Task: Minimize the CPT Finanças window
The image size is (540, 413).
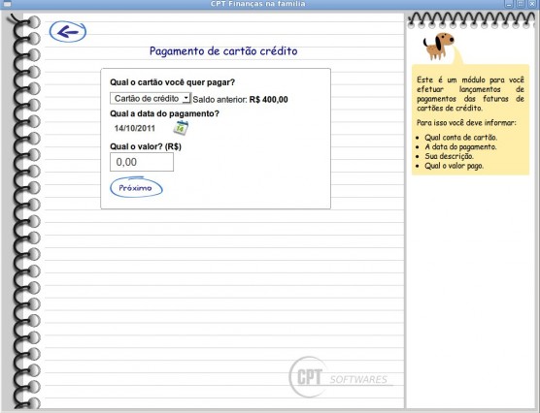Action: pos(509,4)
